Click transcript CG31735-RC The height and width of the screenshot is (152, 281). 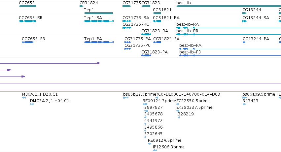pyautogui.click(x=136, y=24)
